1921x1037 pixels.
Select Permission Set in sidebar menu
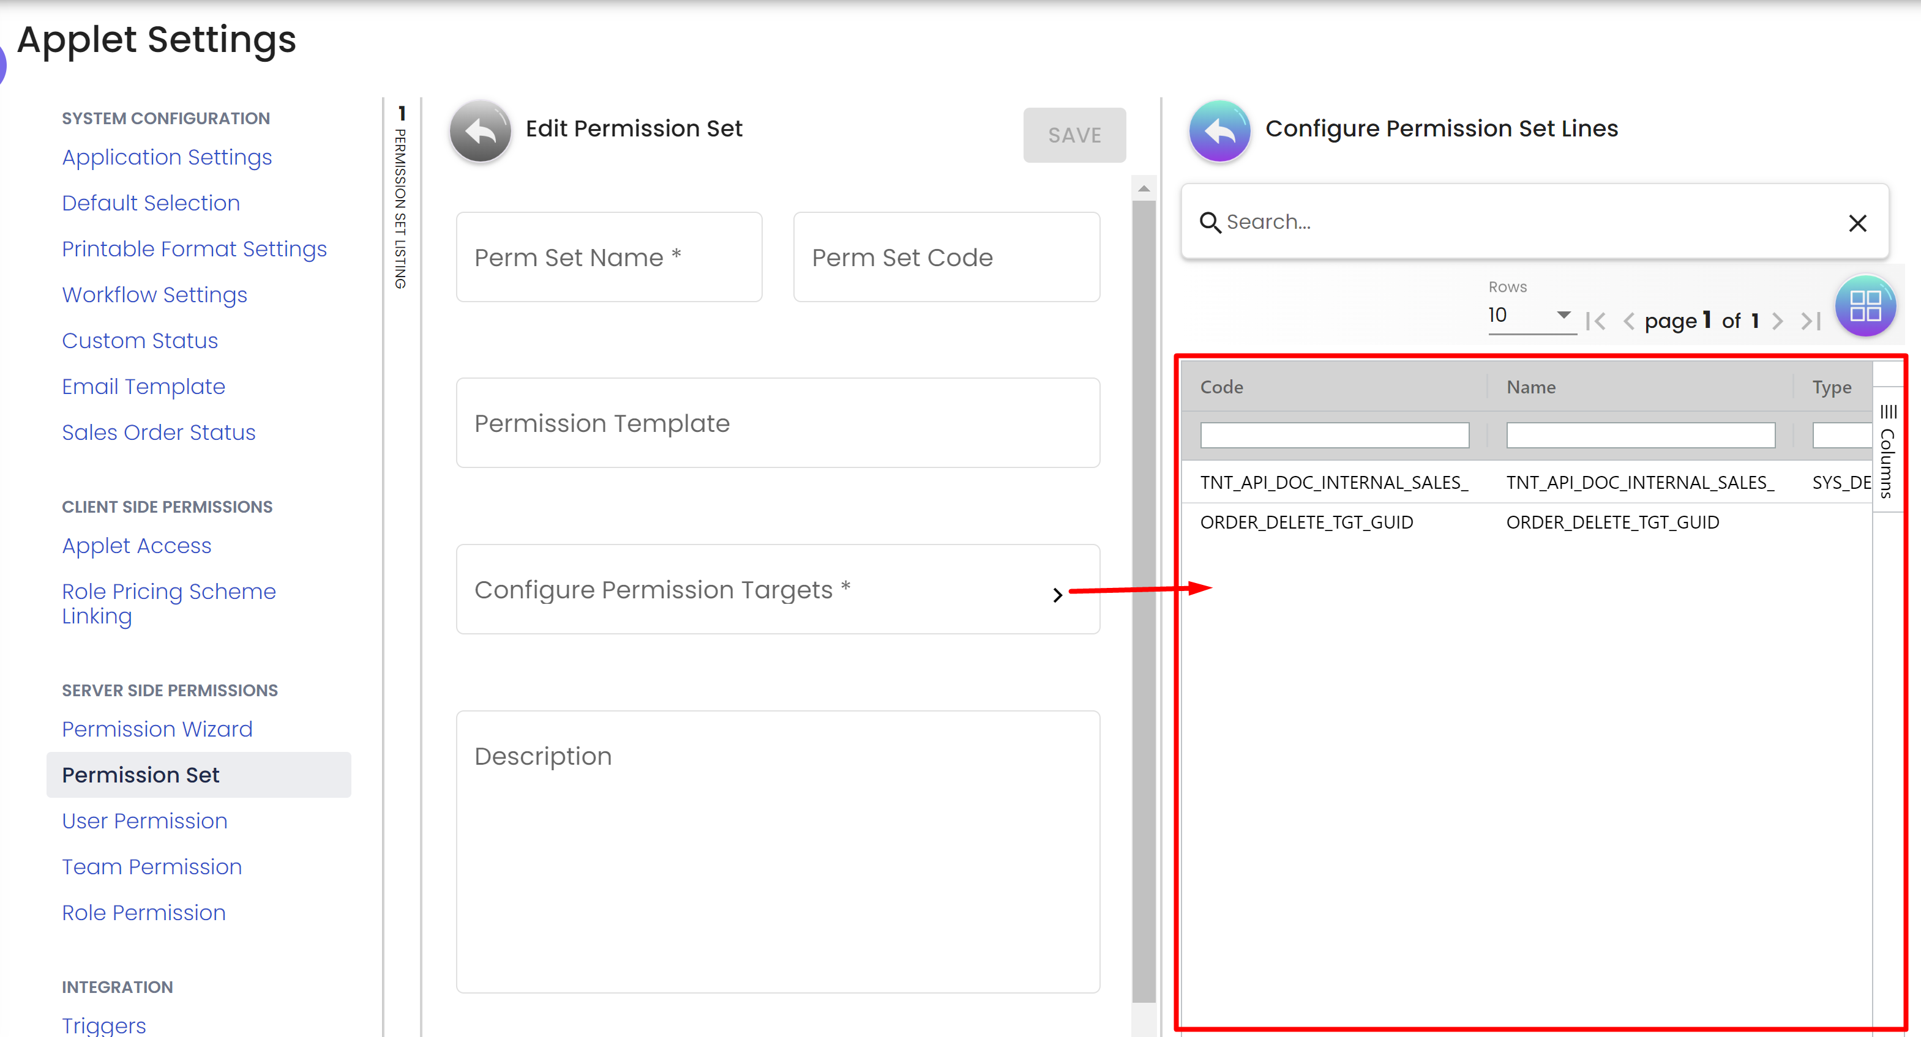coord(140,775)
